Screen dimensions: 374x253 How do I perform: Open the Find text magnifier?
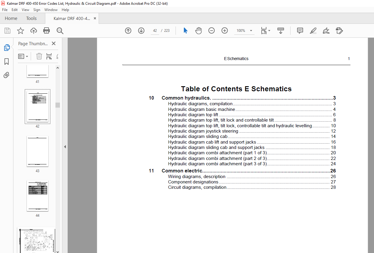pos(60,31)
